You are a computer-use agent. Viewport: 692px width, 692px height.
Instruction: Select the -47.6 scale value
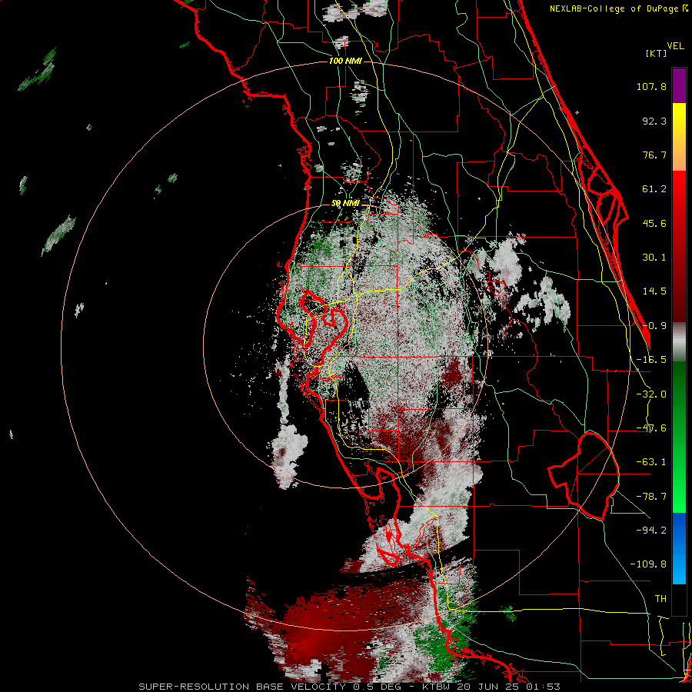(651, 428)
